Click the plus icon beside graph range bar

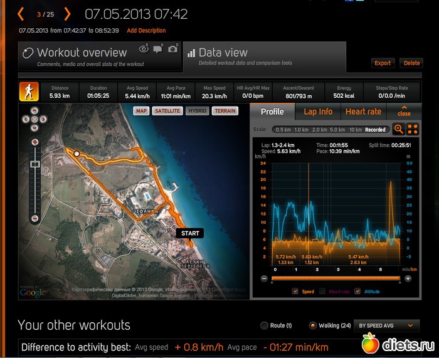[408, 278]
